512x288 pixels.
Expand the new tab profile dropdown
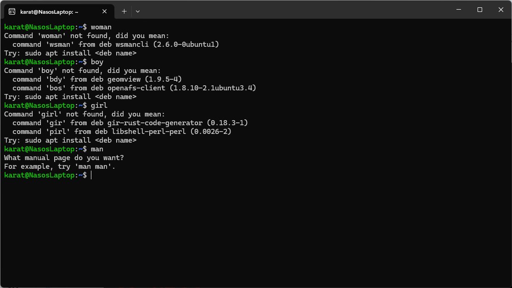coord(137,11)
